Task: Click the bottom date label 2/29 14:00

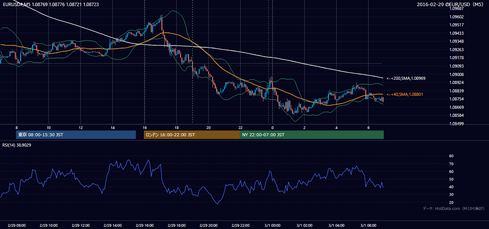Action: [112, 226]
